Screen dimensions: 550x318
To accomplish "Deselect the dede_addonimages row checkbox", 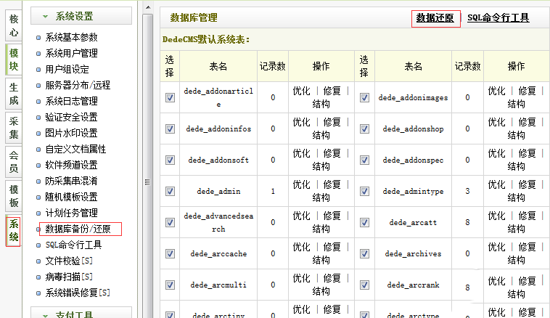I will 365,97.
